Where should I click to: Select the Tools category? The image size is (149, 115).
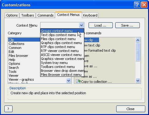24,72
